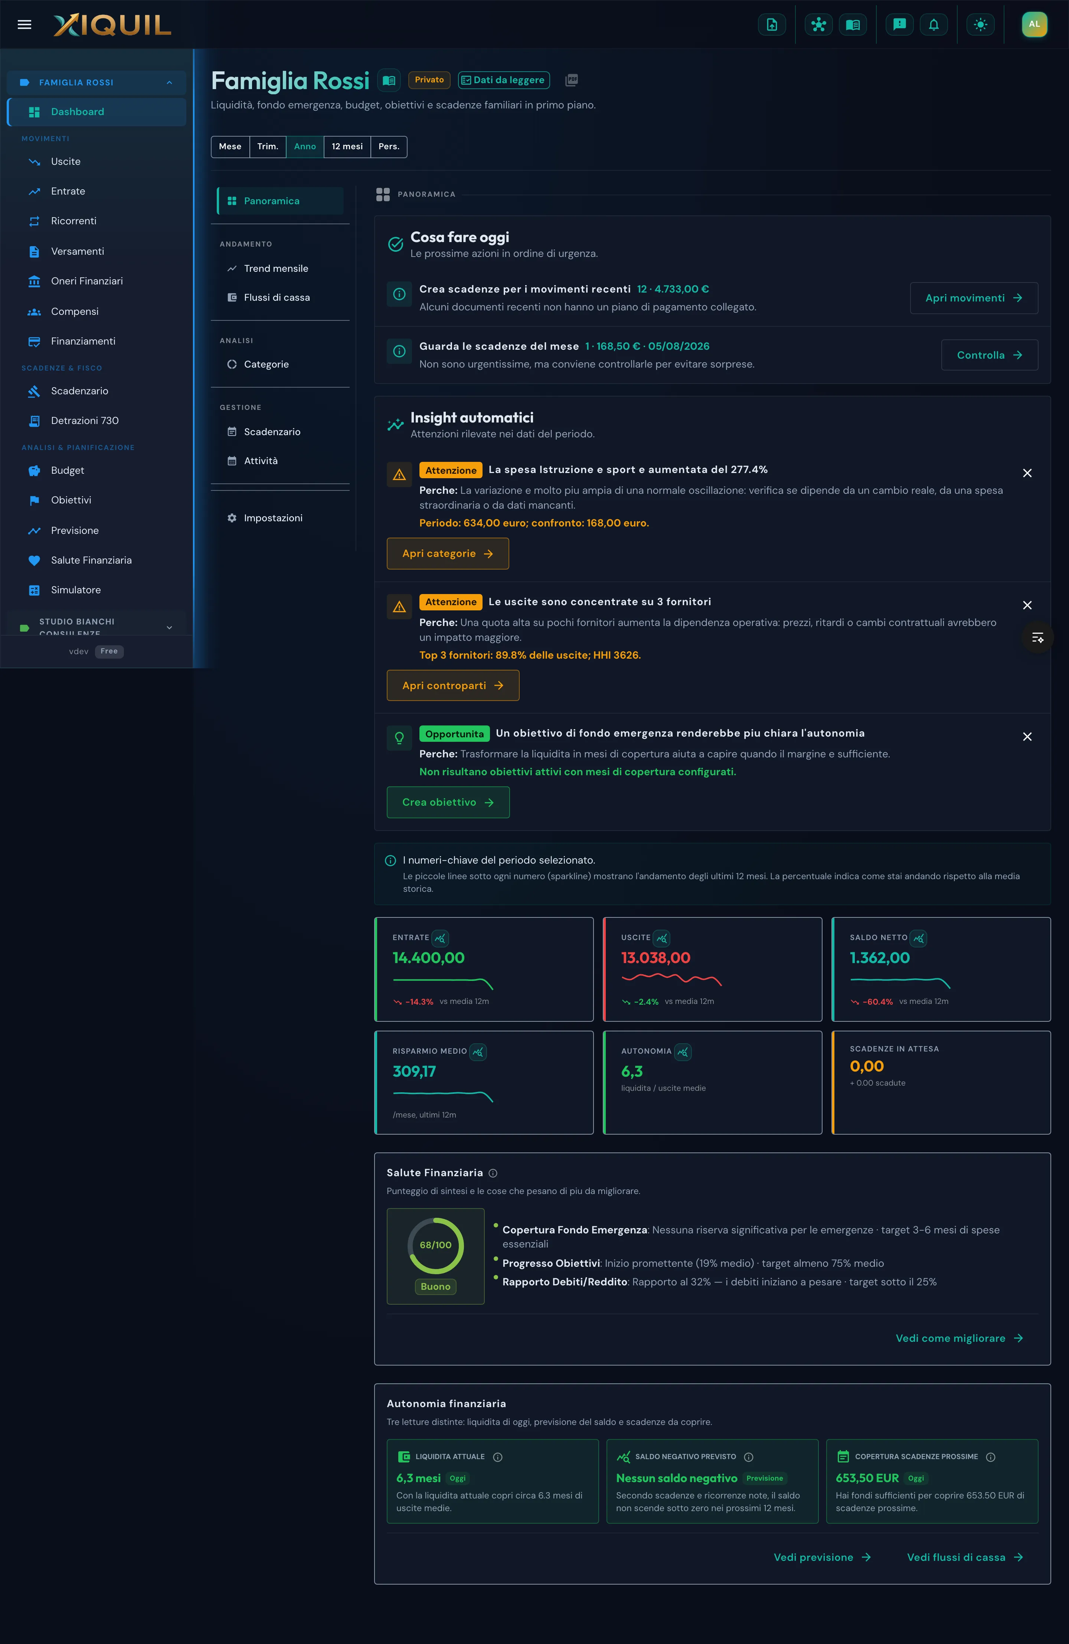
Task: Open the network hub icon in header
Action: click(818, 25)
